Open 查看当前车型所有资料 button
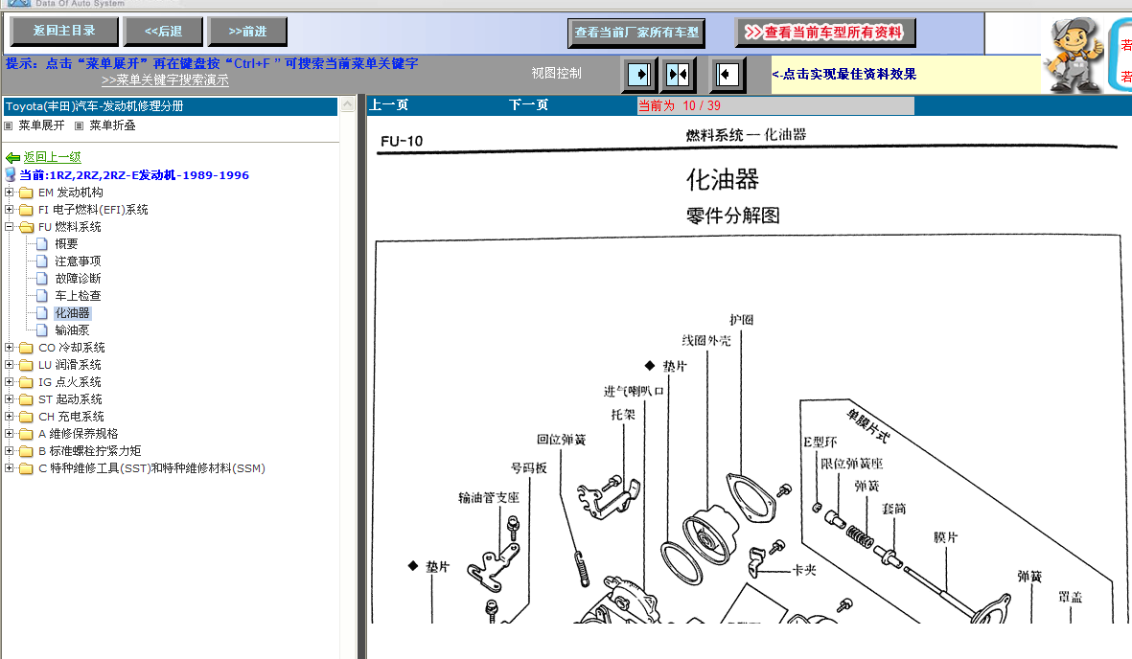The height and width of the screenshot is (659, 1132). point(825,33)
